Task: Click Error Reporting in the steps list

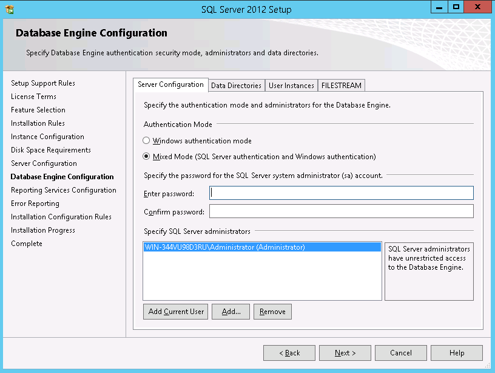Action: tap(35, 204)
